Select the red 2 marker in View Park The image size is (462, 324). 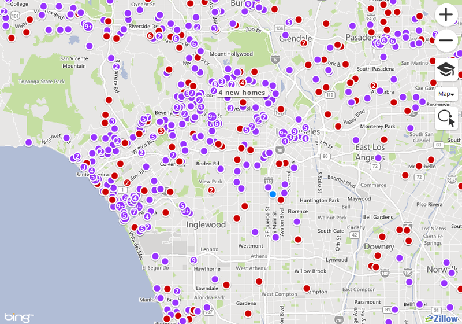pyautogui.click(x=211, y=190)
